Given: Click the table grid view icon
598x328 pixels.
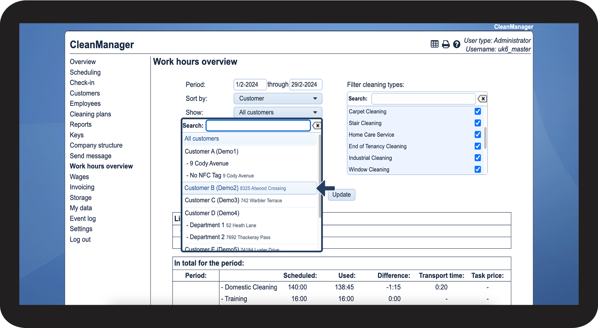Looking at the screenshot, I should (x=435, y=44).
